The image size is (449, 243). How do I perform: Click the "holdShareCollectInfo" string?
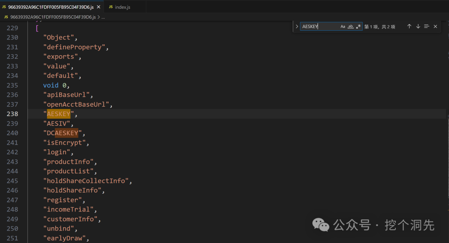86,181
